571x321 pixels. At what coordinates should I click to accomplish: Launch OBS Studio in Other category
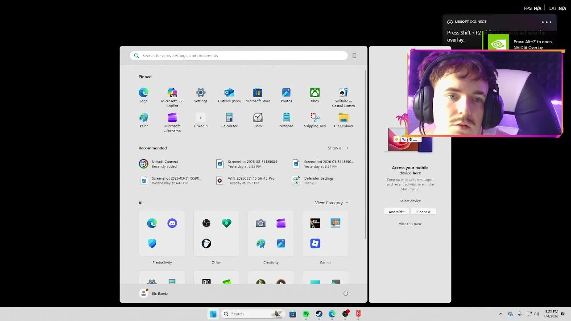[206, 223]
